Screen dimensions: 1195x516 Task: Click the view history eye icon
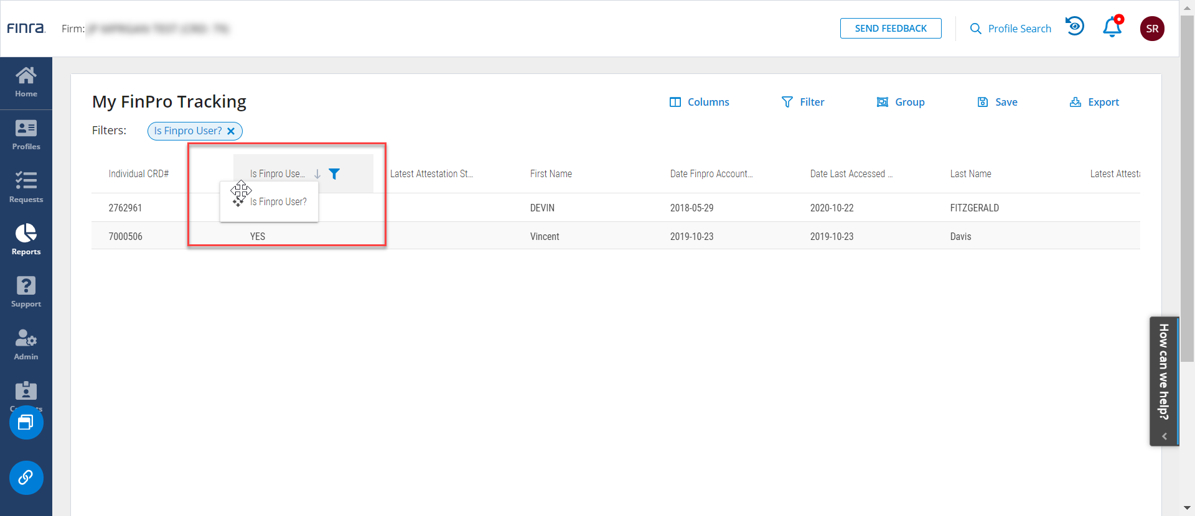click(1075, 27)
